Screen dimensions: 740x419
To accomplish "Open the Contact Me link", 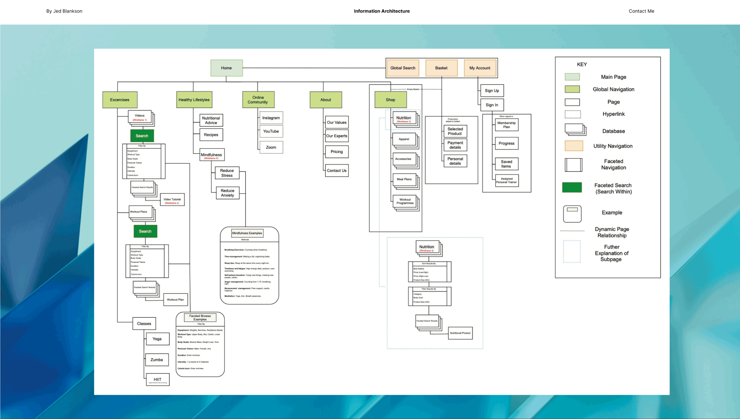I will 641,11.
